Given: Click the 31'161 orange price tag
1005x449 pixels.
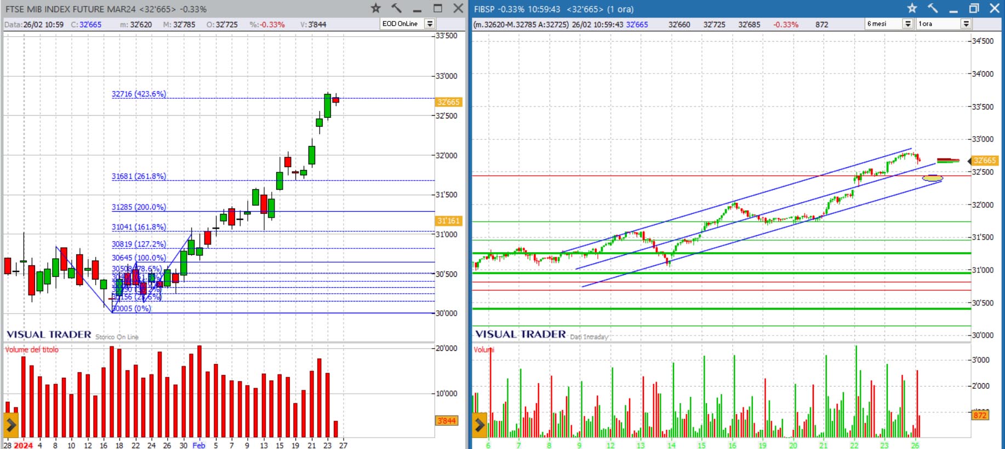Looking at the screenshot, I should 449,221.
